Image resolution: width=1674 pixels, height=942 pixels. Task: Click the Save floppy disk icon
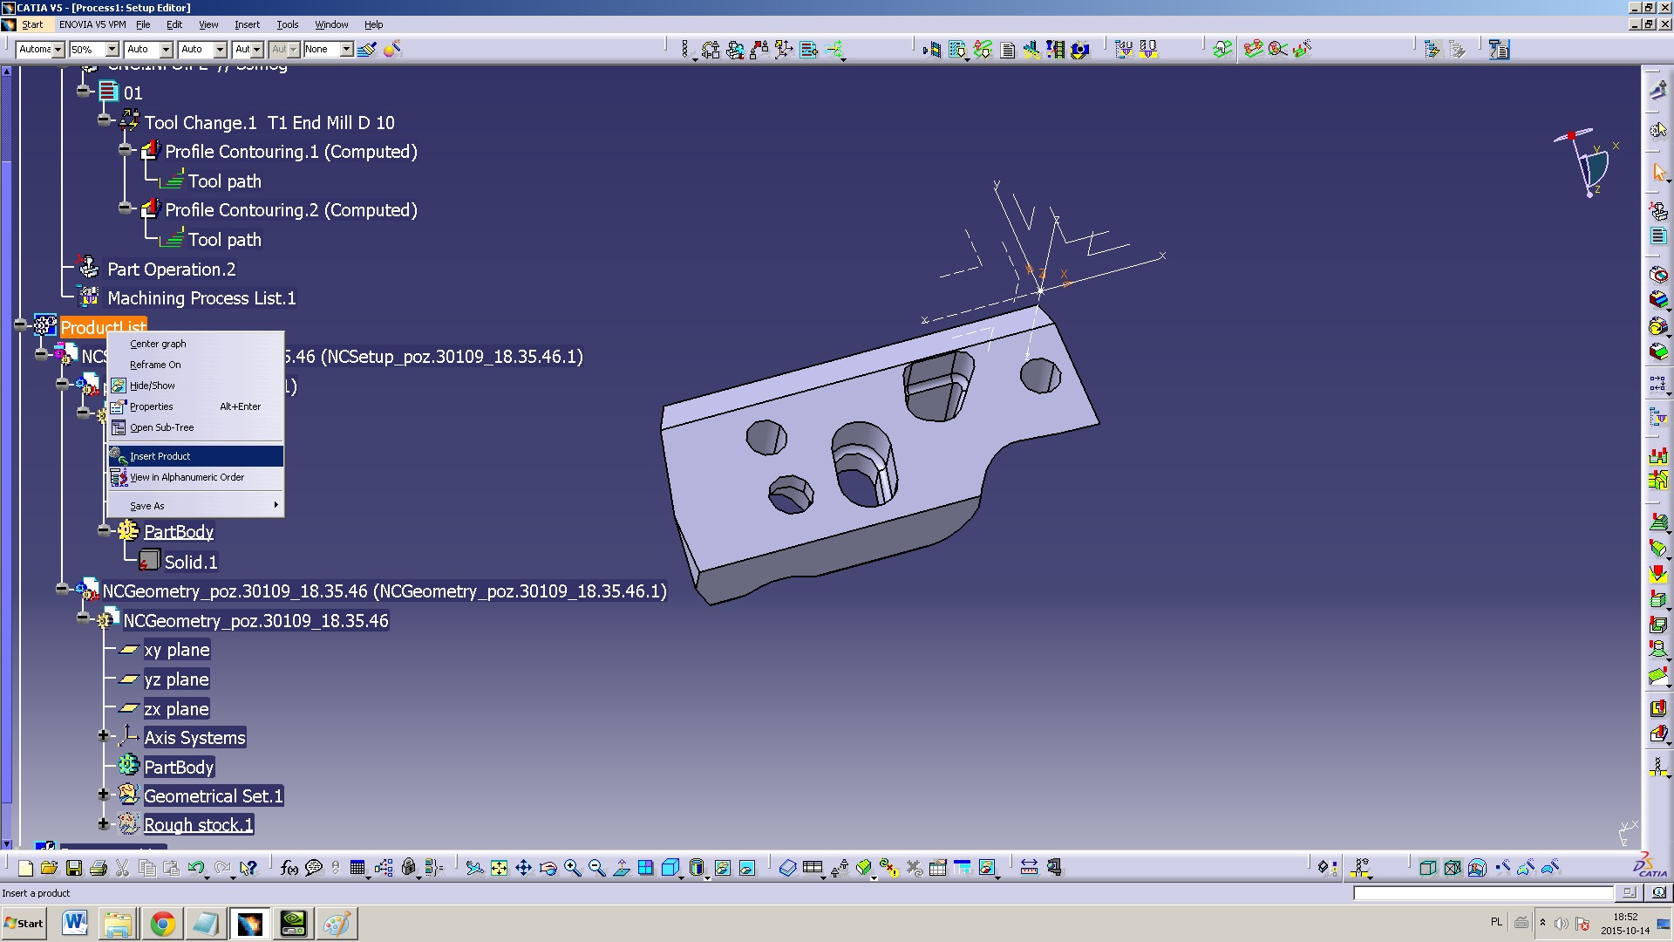(74, 868)
